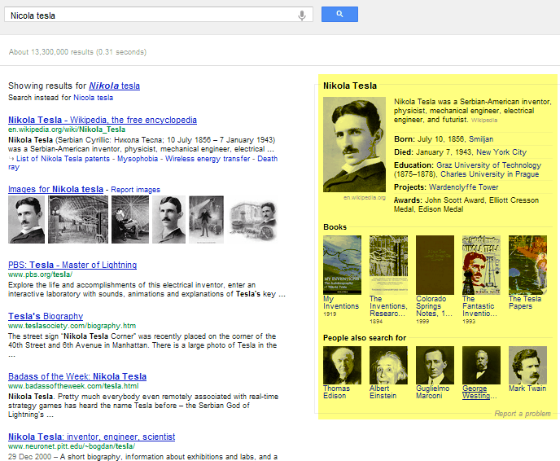Open Images for Nikola tesla

click(x=55, y=189)
